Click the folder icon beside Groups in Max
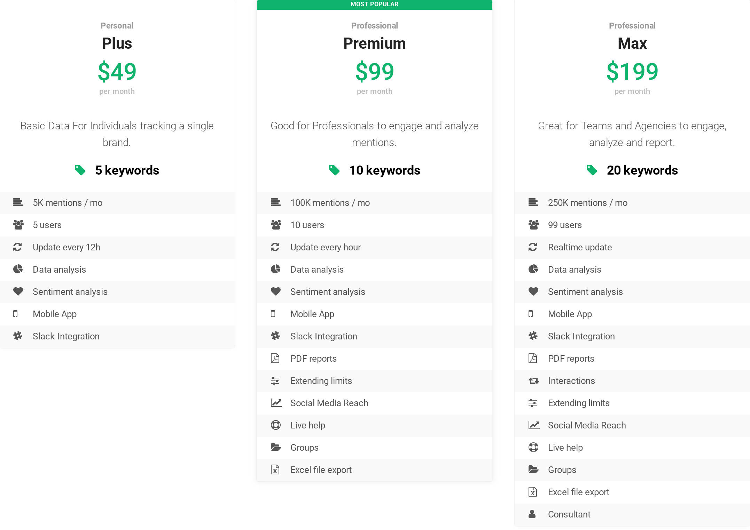The image size is (750, 530). (533, 469)
